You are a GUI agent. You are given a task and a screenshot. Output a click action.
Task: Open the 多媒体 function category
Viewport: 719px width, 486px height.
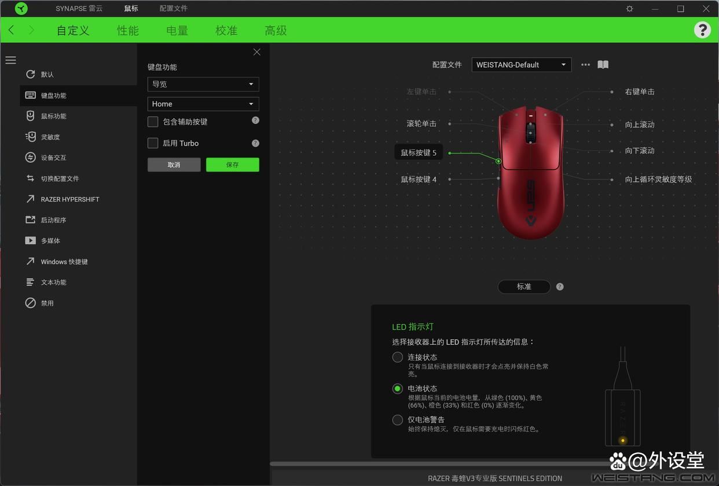point(49,240)
